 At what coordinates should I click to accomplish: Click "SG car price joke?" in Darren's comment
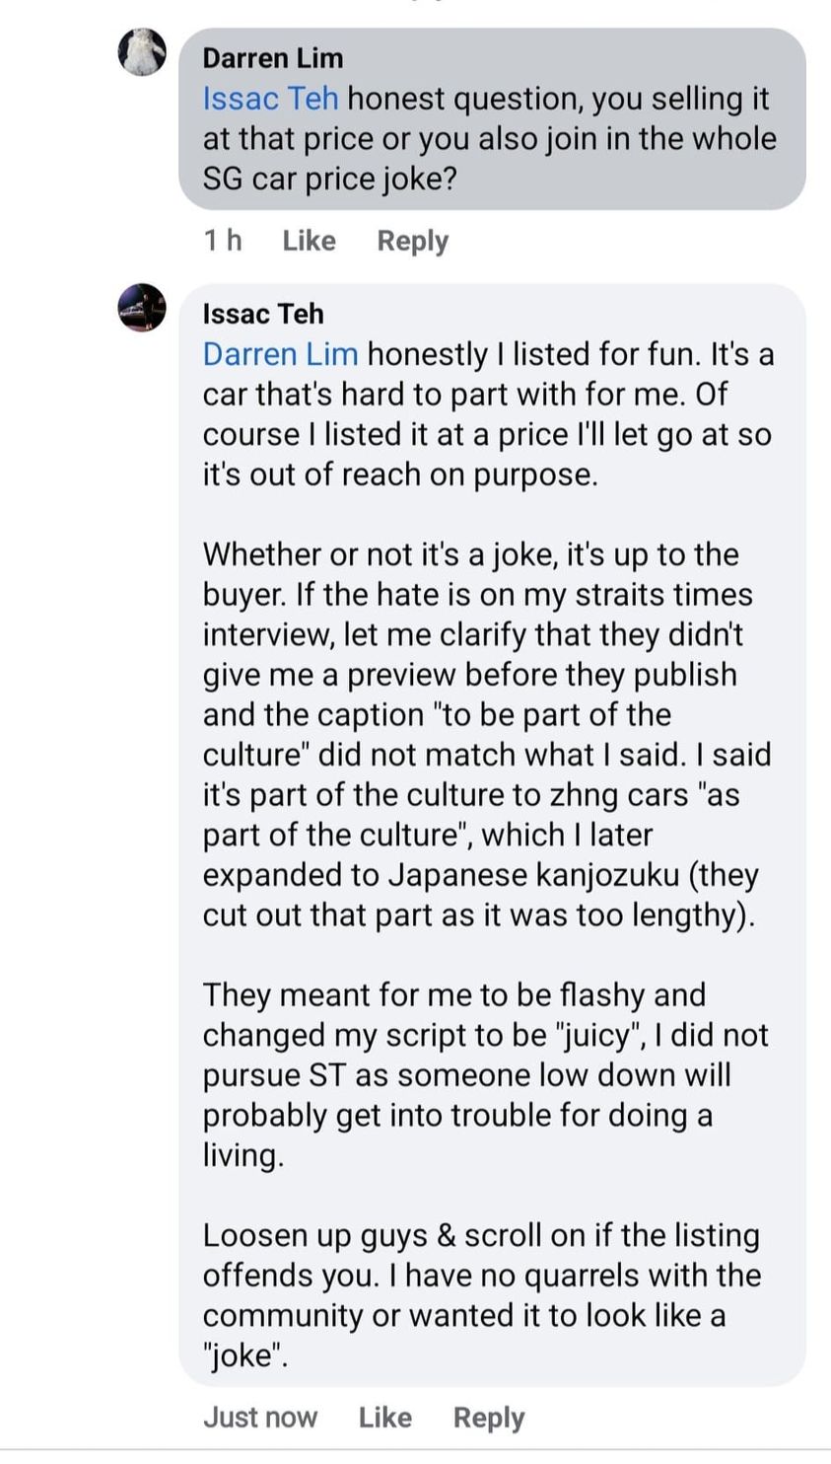tap(330, 180)
